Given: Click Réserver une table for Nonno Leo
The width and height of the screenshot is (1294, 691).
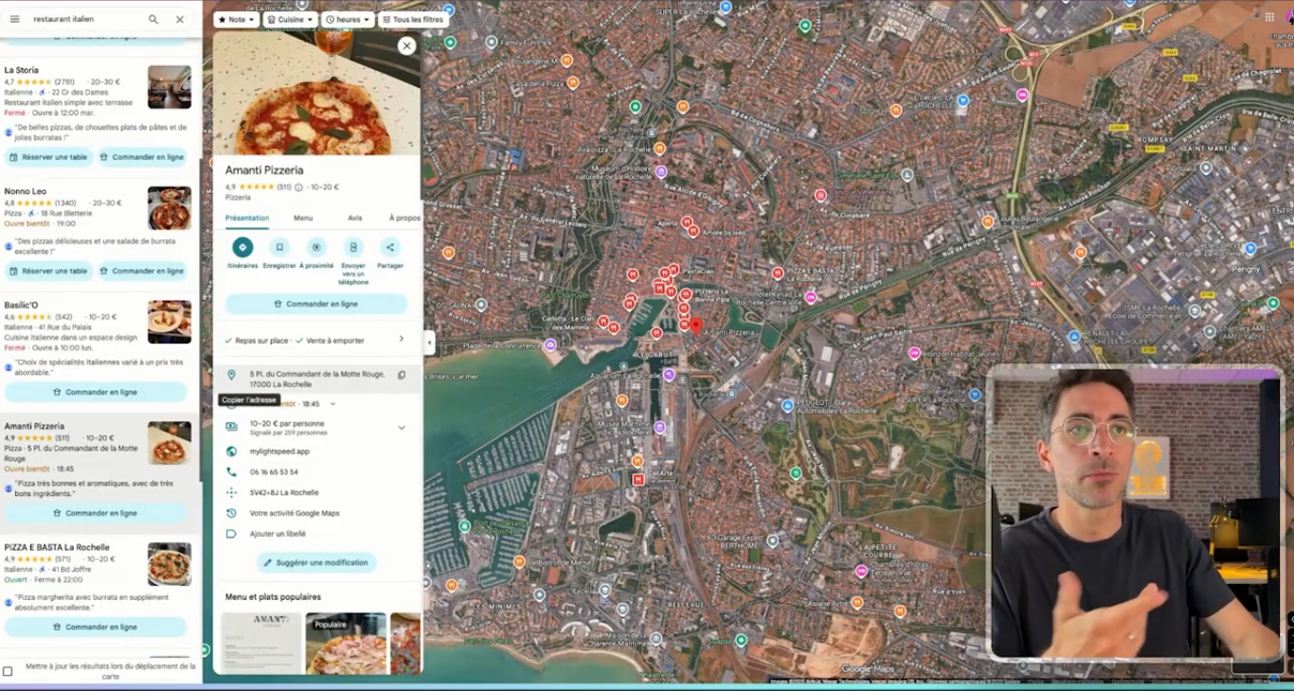Looking at the screenshot, I should pos(48,271).
